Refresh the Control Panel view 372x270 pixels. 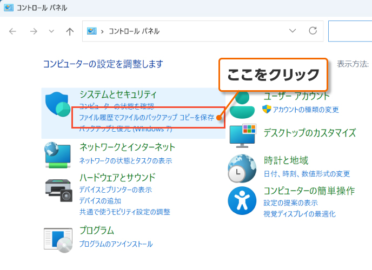pos(313,31)
